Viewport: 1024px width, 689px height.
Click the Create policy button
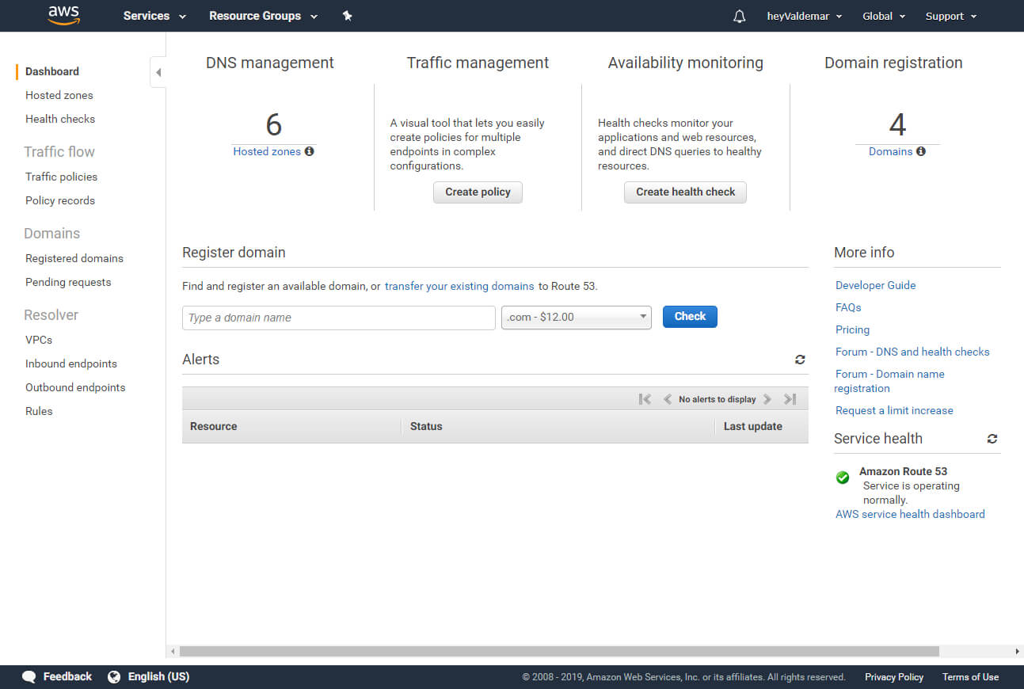[x=478, y=192]
